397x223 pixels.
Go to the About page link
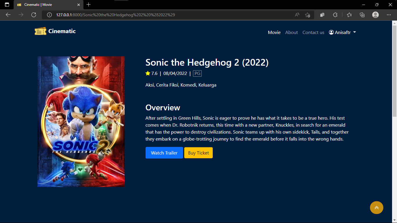pos(292,32)
